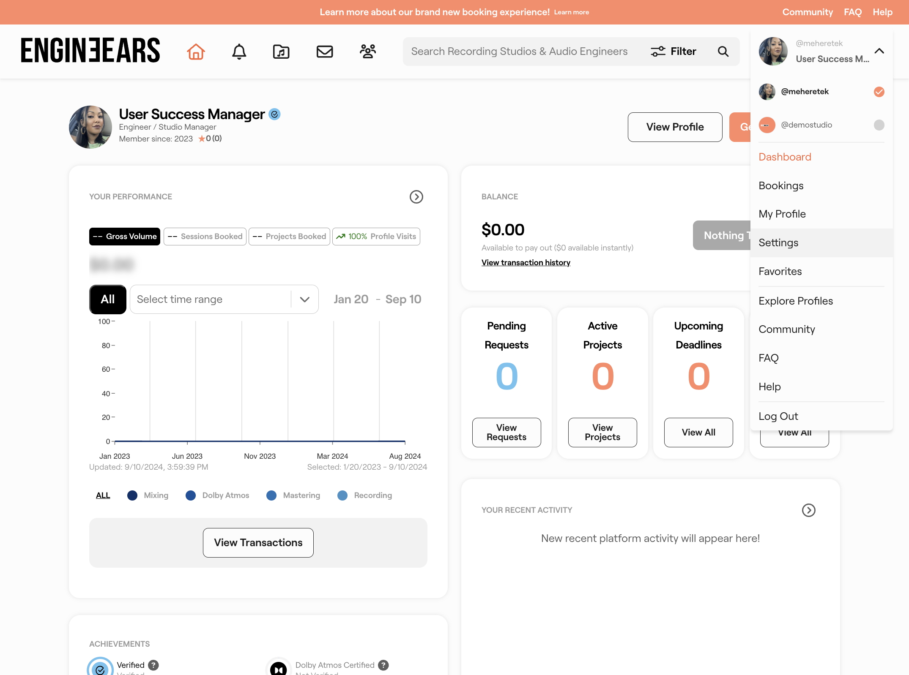The height and width of the screenshot is (675, 909).
Task: Go to the home dashboard icon
Action: (196, 52)
